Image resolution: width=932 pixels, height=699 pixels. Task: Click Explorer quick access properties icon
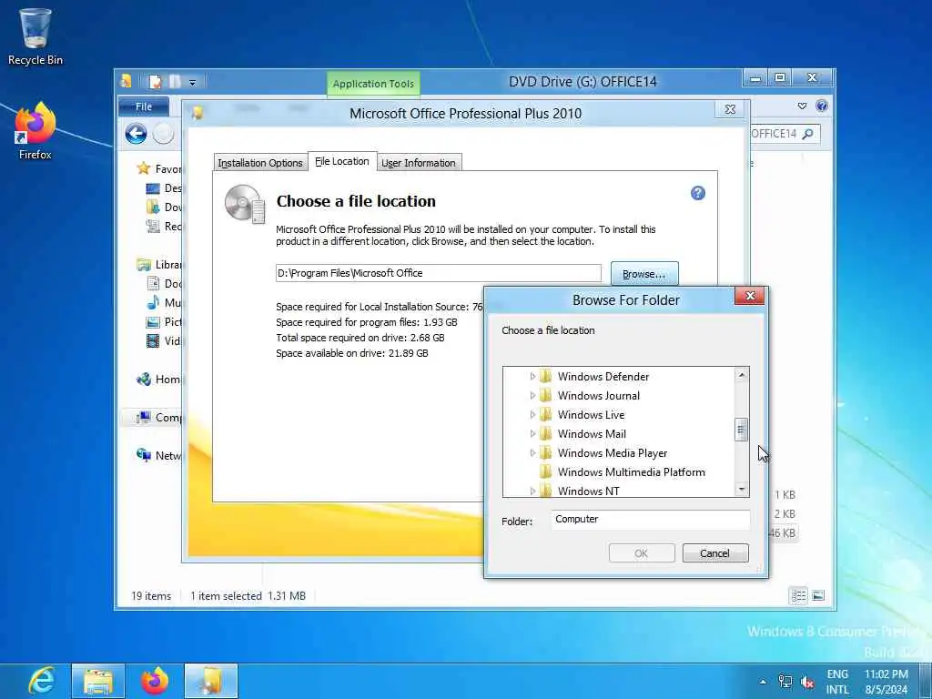point(155,82)
